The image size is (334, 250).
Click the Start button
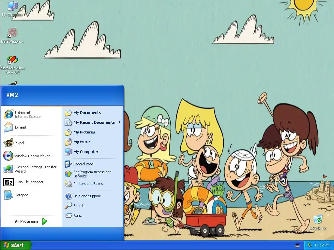point(15,245)
